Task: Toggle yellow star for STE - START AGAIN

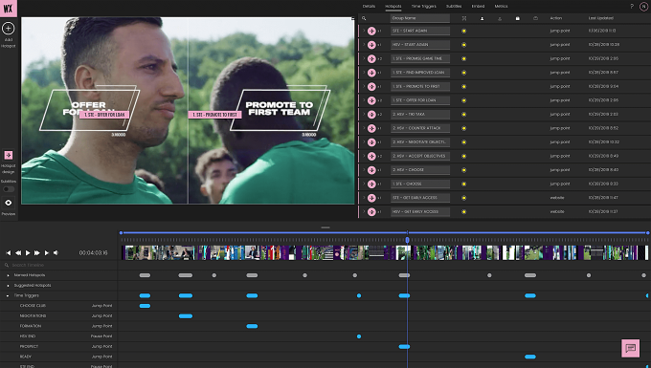Action: [x=463, y=31]
